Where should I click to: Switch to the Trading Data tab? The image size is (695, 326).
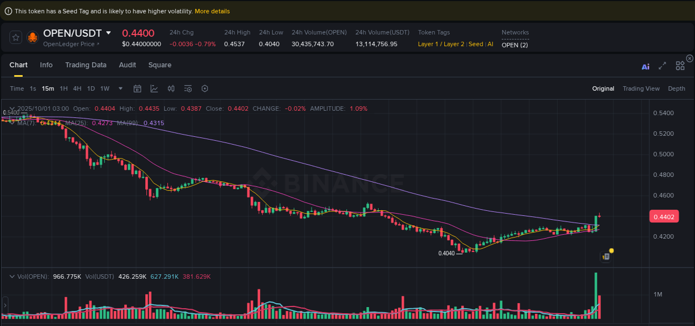86,65
